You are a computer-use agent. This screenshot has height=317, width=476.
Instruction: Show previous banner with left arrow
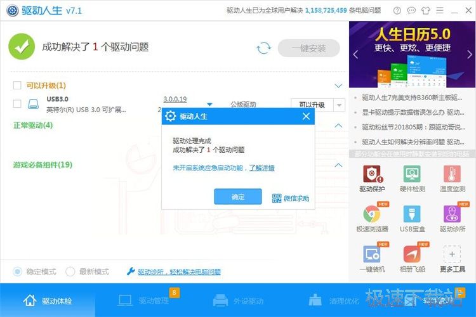pyautogui.click(x=355, y=55)
